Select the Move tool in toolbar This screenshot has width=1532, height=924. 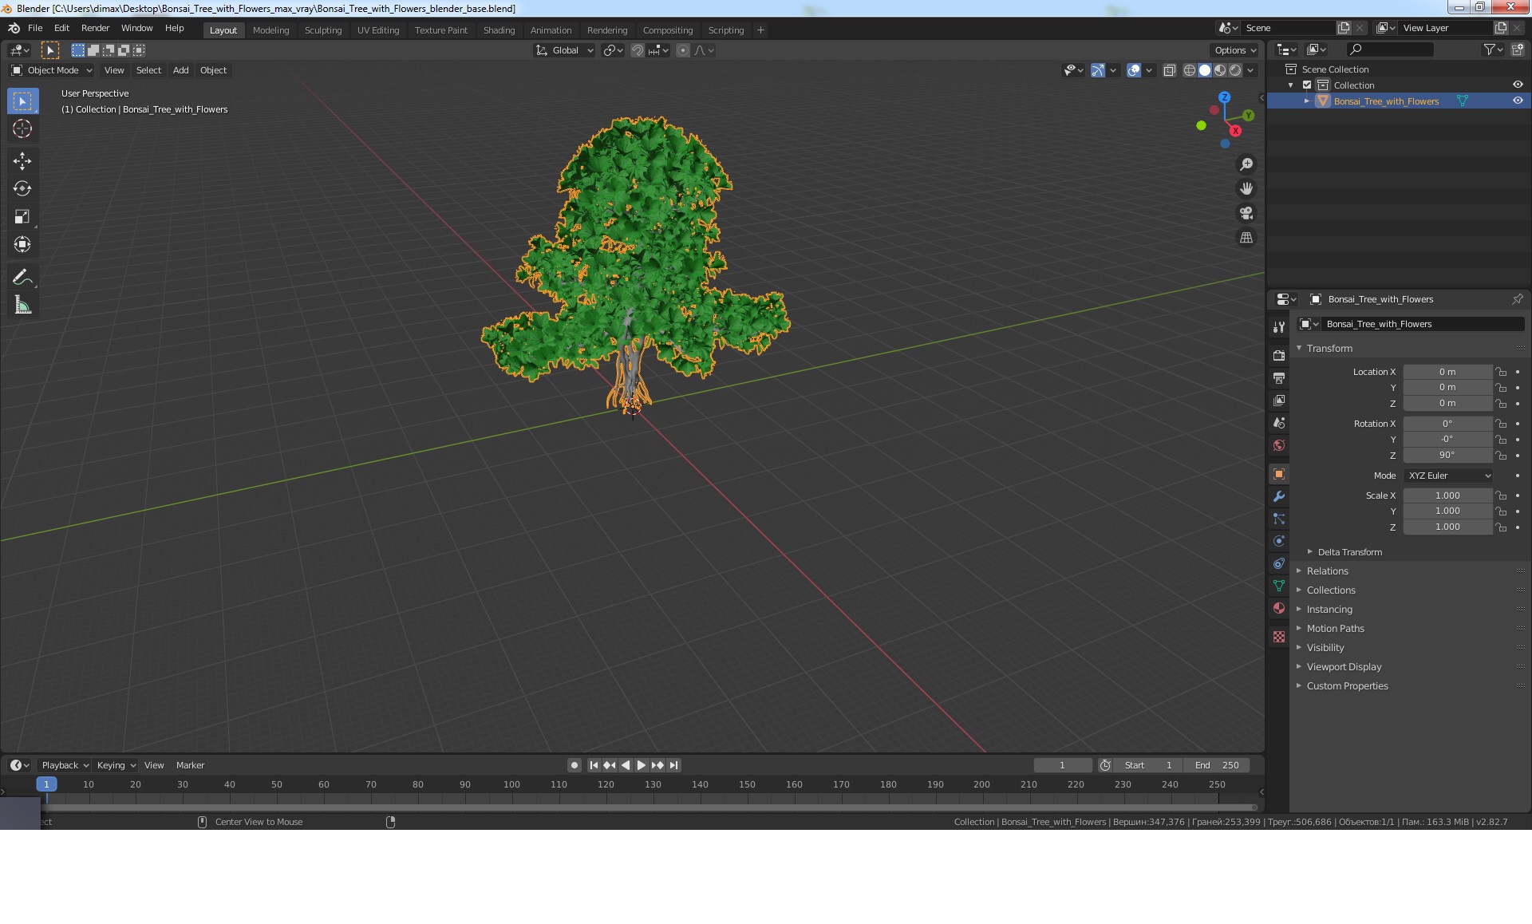pos(23,160)
